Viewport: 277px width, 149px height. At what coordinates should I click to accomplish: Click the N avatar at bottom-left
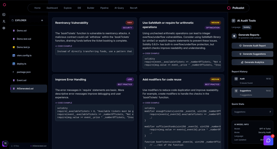click(x=5, y=143)
